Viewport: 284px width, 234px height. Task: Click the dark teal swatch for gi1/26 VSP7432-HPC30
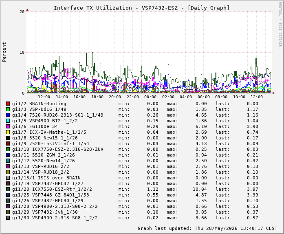pos(8,201)
